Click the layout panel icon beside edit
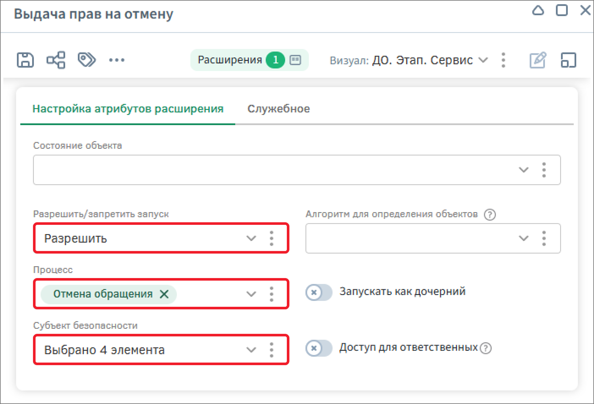 click(568, 60)
